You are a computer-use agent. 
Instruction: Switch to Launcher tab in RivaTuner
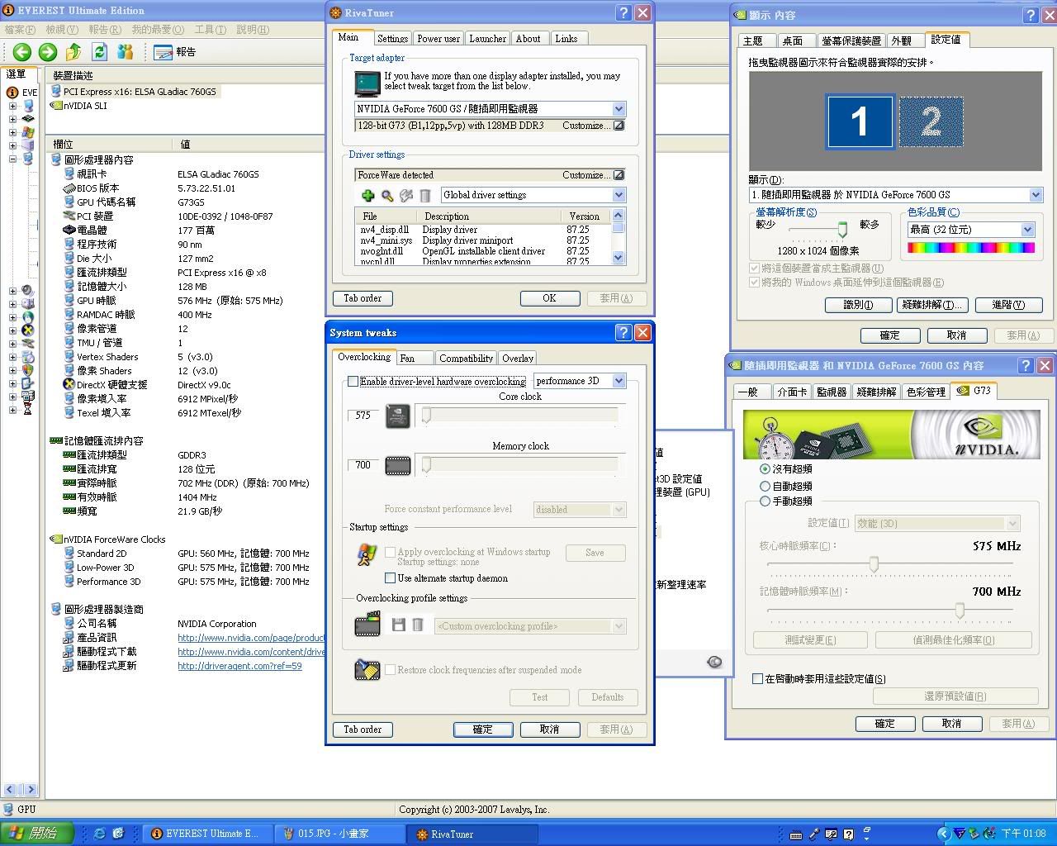[487, 39]
